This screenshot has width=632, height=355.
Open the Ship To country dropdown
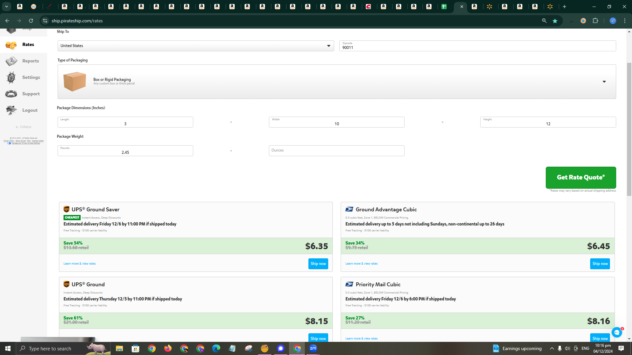tap(196, 46)
